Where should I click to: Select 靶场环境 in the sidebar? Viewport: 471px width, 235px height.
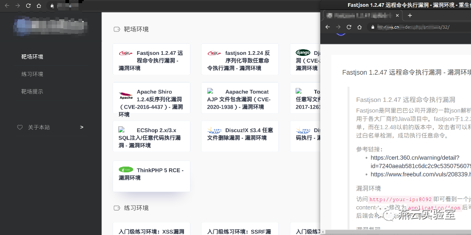[32, 56]
